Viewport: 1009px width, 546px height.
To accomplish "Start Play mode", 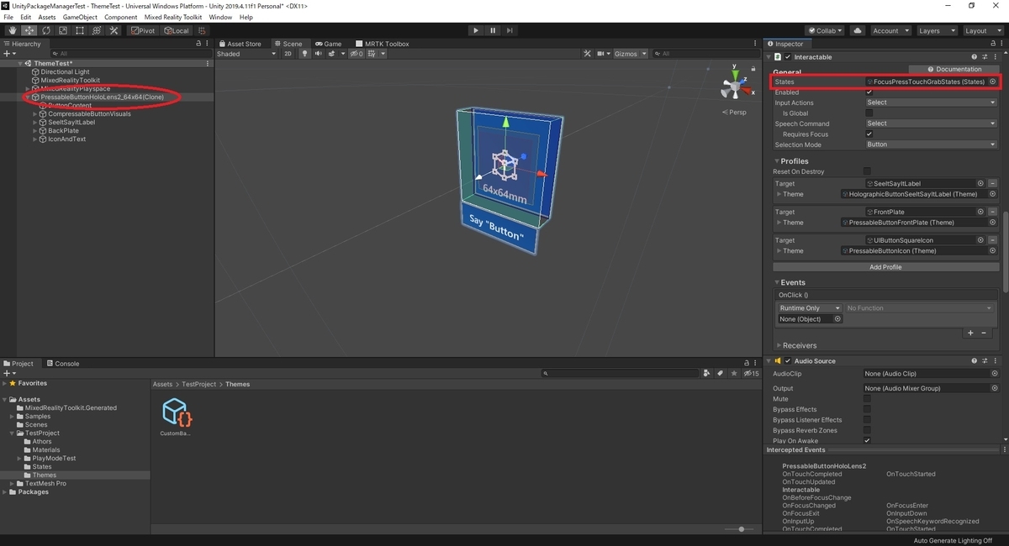I will (476, 30).
